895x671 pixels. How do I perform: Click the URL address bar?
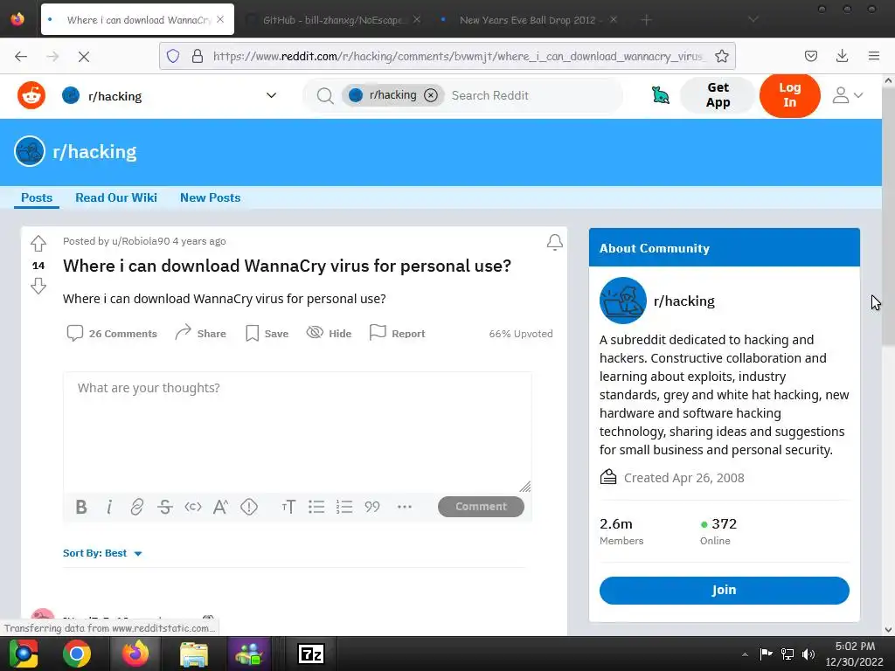pos(458,56)
